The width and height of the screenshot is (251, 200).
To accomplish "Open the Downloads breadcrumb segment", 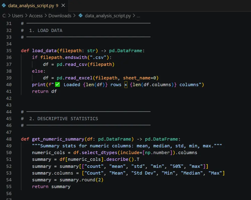I will pos(60,16).
